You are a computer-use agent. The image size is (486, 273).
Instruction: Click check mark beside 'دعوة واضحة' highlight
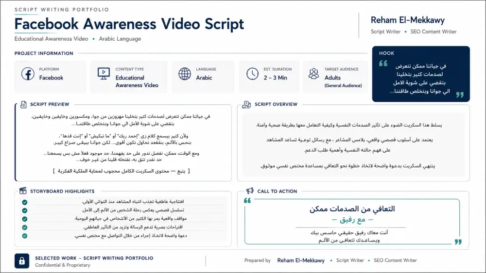(x=24, y=236)
